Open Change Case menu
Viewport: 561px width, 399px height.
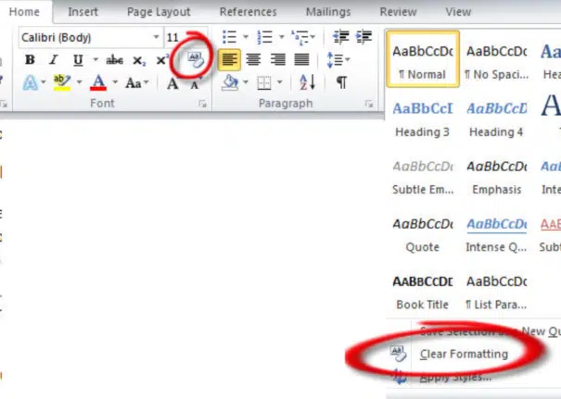coord(137,83)
